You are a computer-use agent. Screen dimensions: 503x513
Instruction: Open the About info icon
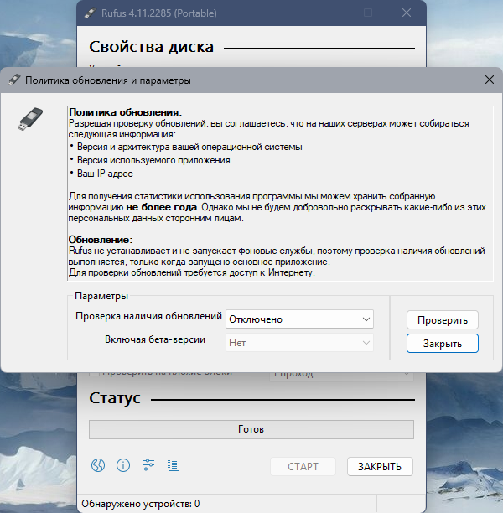click(x=123, y=465)
